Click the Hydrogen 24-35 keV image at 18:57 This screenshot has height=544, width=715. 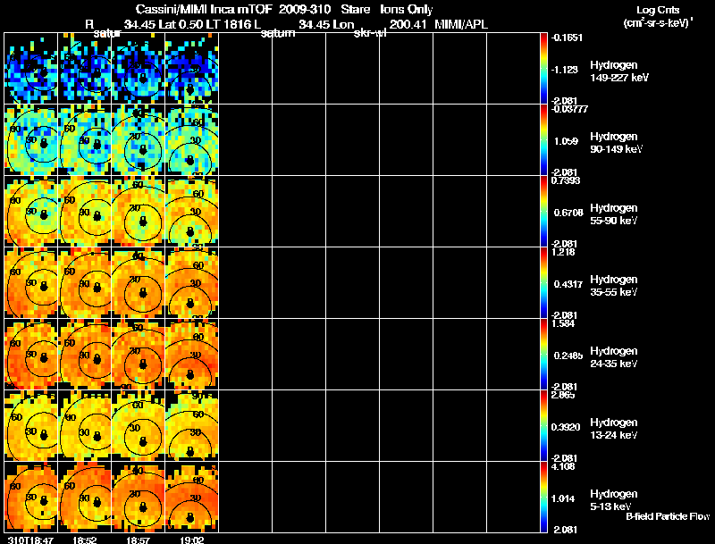point(139,355)
